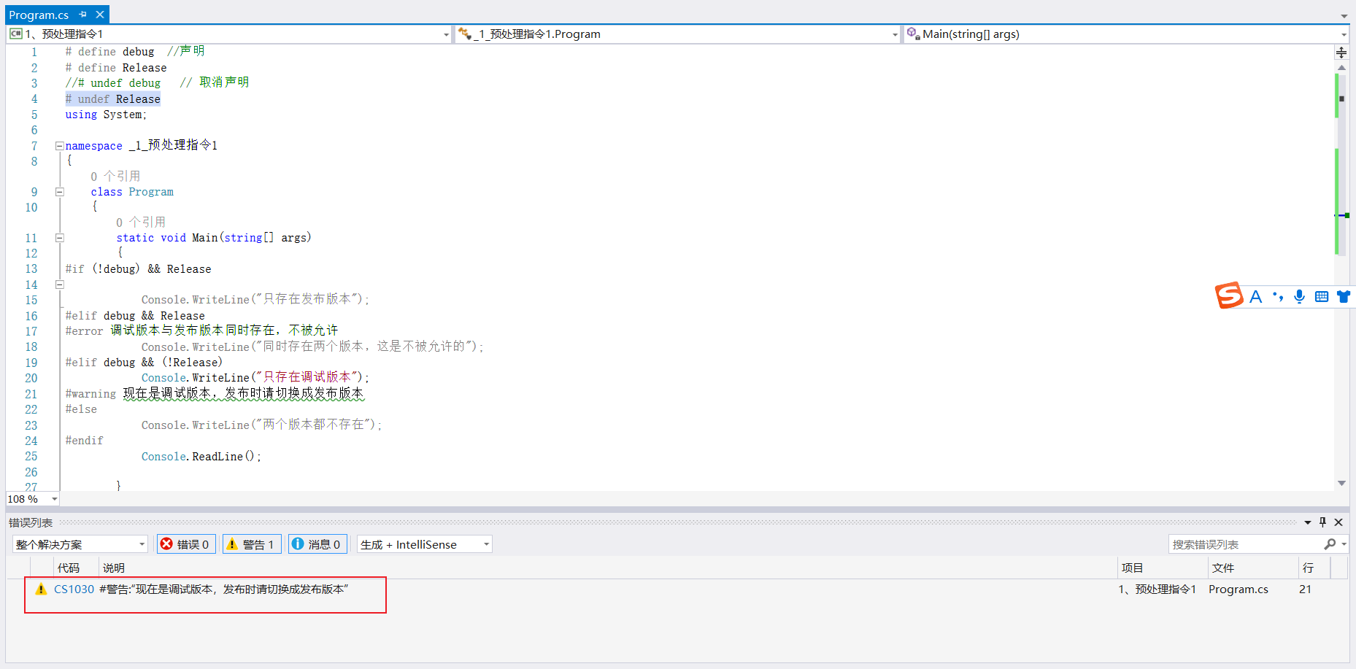Click the '0 个引用' above class Program

pyautogui.click(x=115, y=177)
